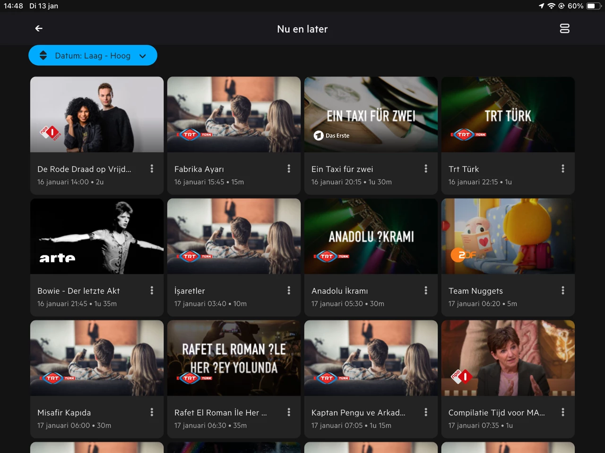605x453 pixels.
Task: Select the 'İşaretler' title text
Action: coord(190,291)
